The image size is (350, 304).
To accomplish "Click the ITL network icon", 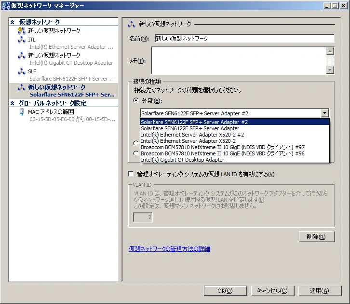I will tap(22, 40).
